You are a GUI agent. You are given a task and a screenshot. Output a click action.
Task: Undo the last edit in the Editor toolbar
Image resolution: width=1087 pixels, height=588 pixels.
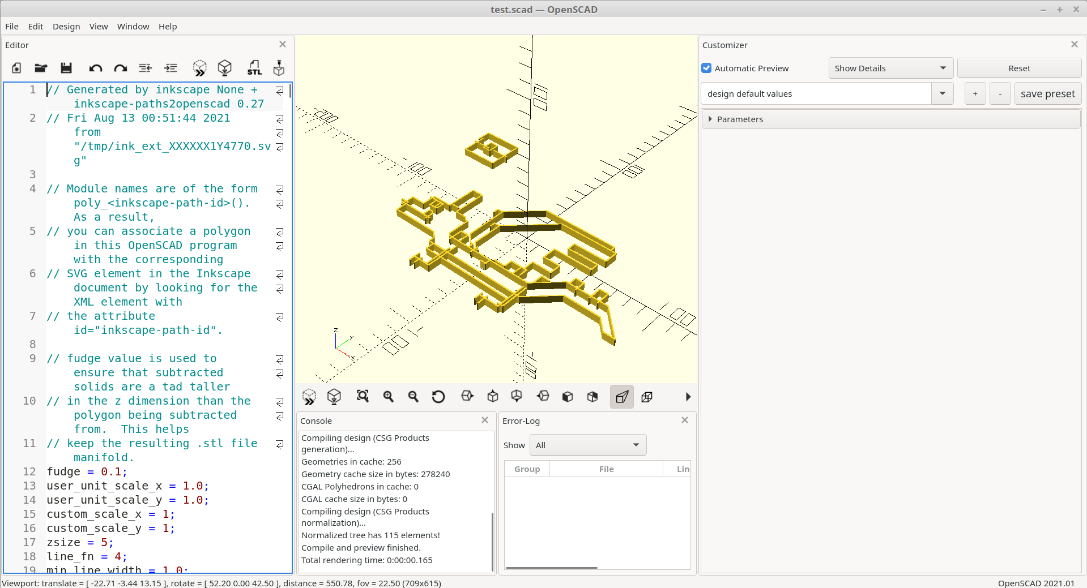pyautogui.click(x=95, y=68)
